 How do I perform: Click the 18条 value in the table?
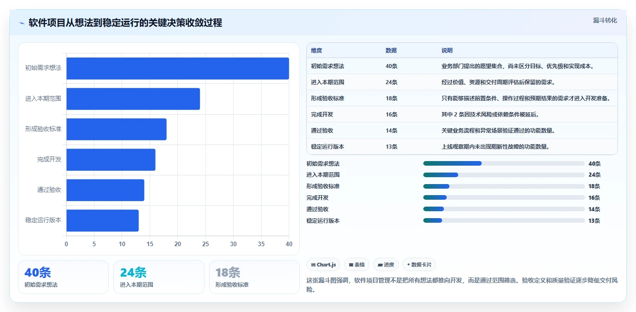click(391, 98)
